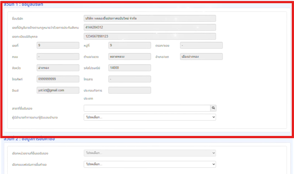
Task: Click the รหัสไปรษณีย์ field showing 14000
Action: [x=129, y=68]
